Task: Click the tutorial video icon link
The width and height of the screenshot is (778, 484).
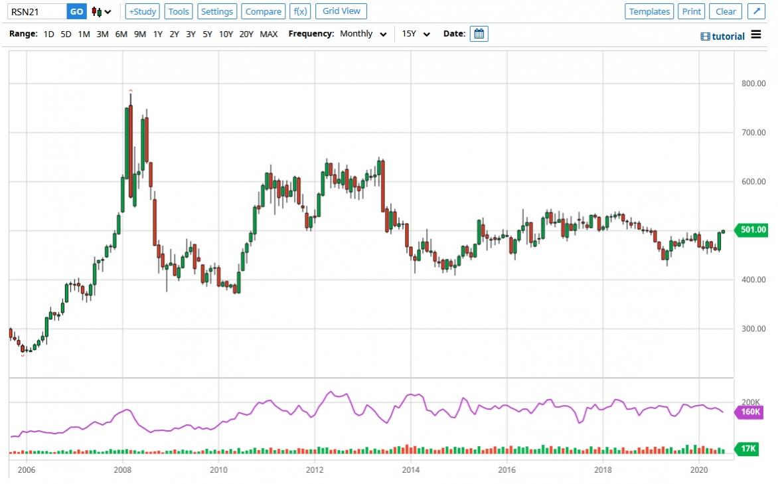Action: [723, 37]
